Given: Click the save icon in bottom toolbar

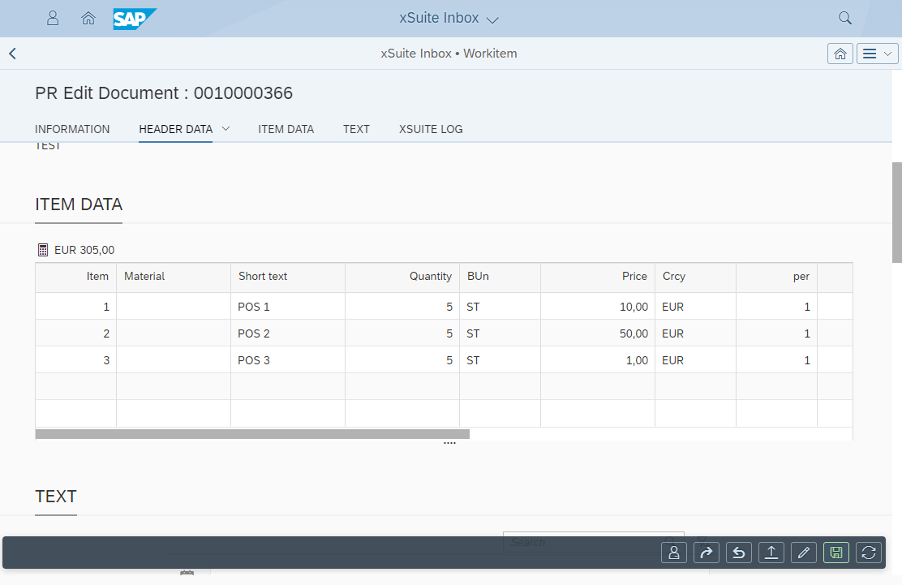Looking at the screenshot, I should pos(836,553).
